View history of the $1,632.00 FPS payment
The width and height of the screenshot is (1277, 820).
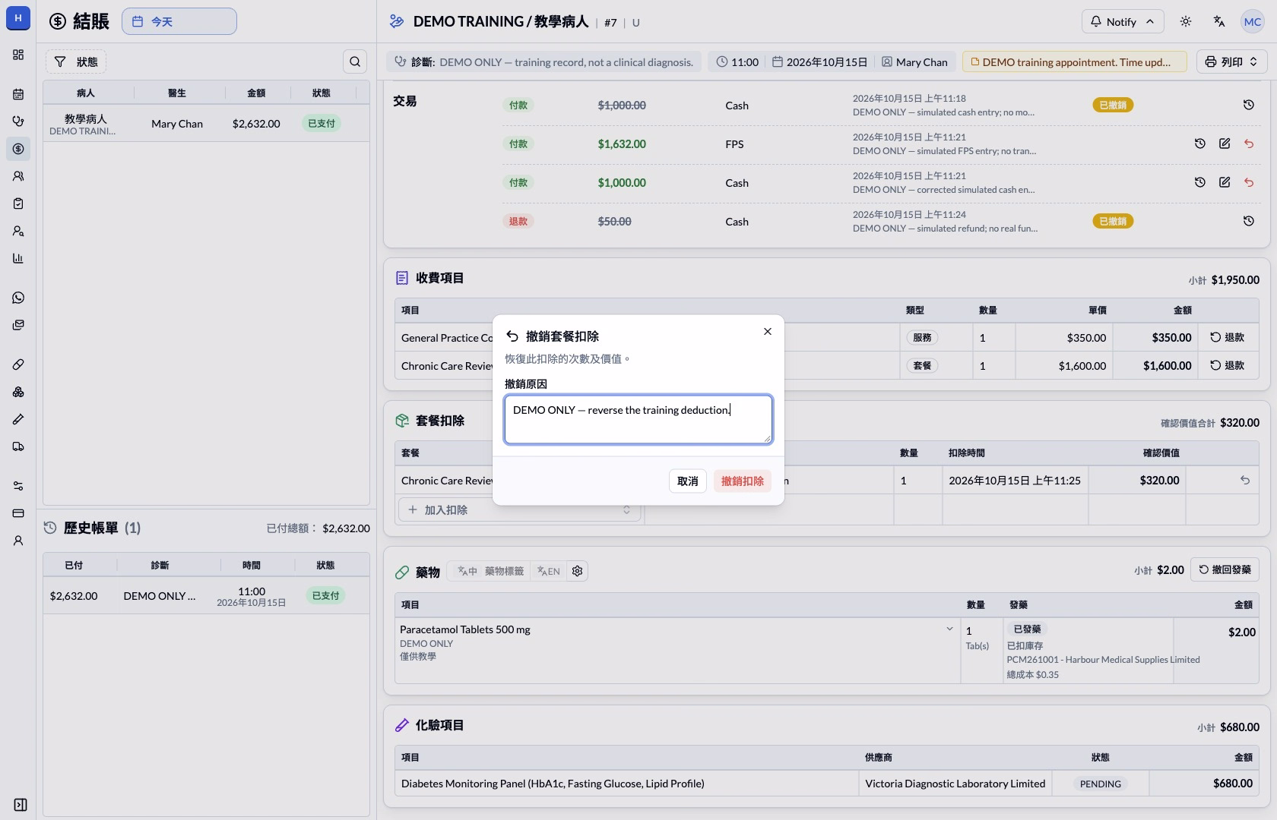click(x=1200, y=143)
